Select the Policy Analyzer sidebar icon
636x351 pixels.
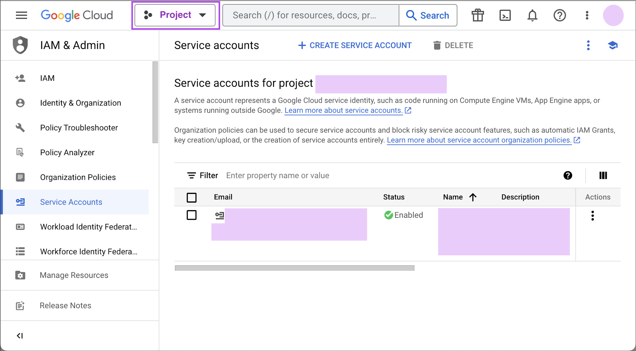[20, 152]
